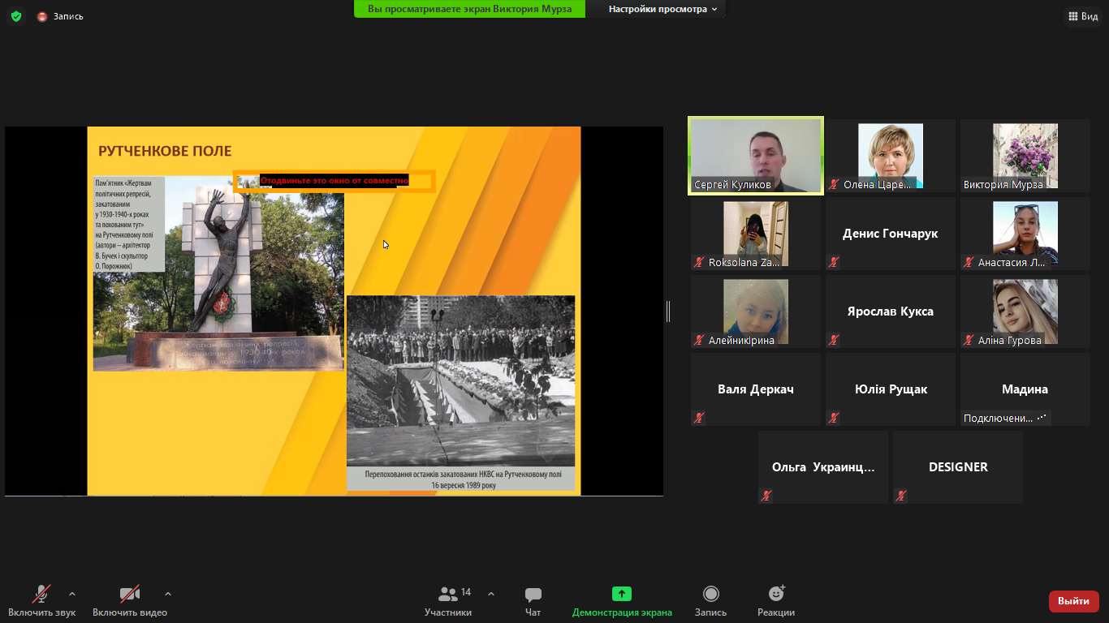Expand audio options arrow beside microphone
This screenshot has width=1109, height=623.
[x=72, y=594]
